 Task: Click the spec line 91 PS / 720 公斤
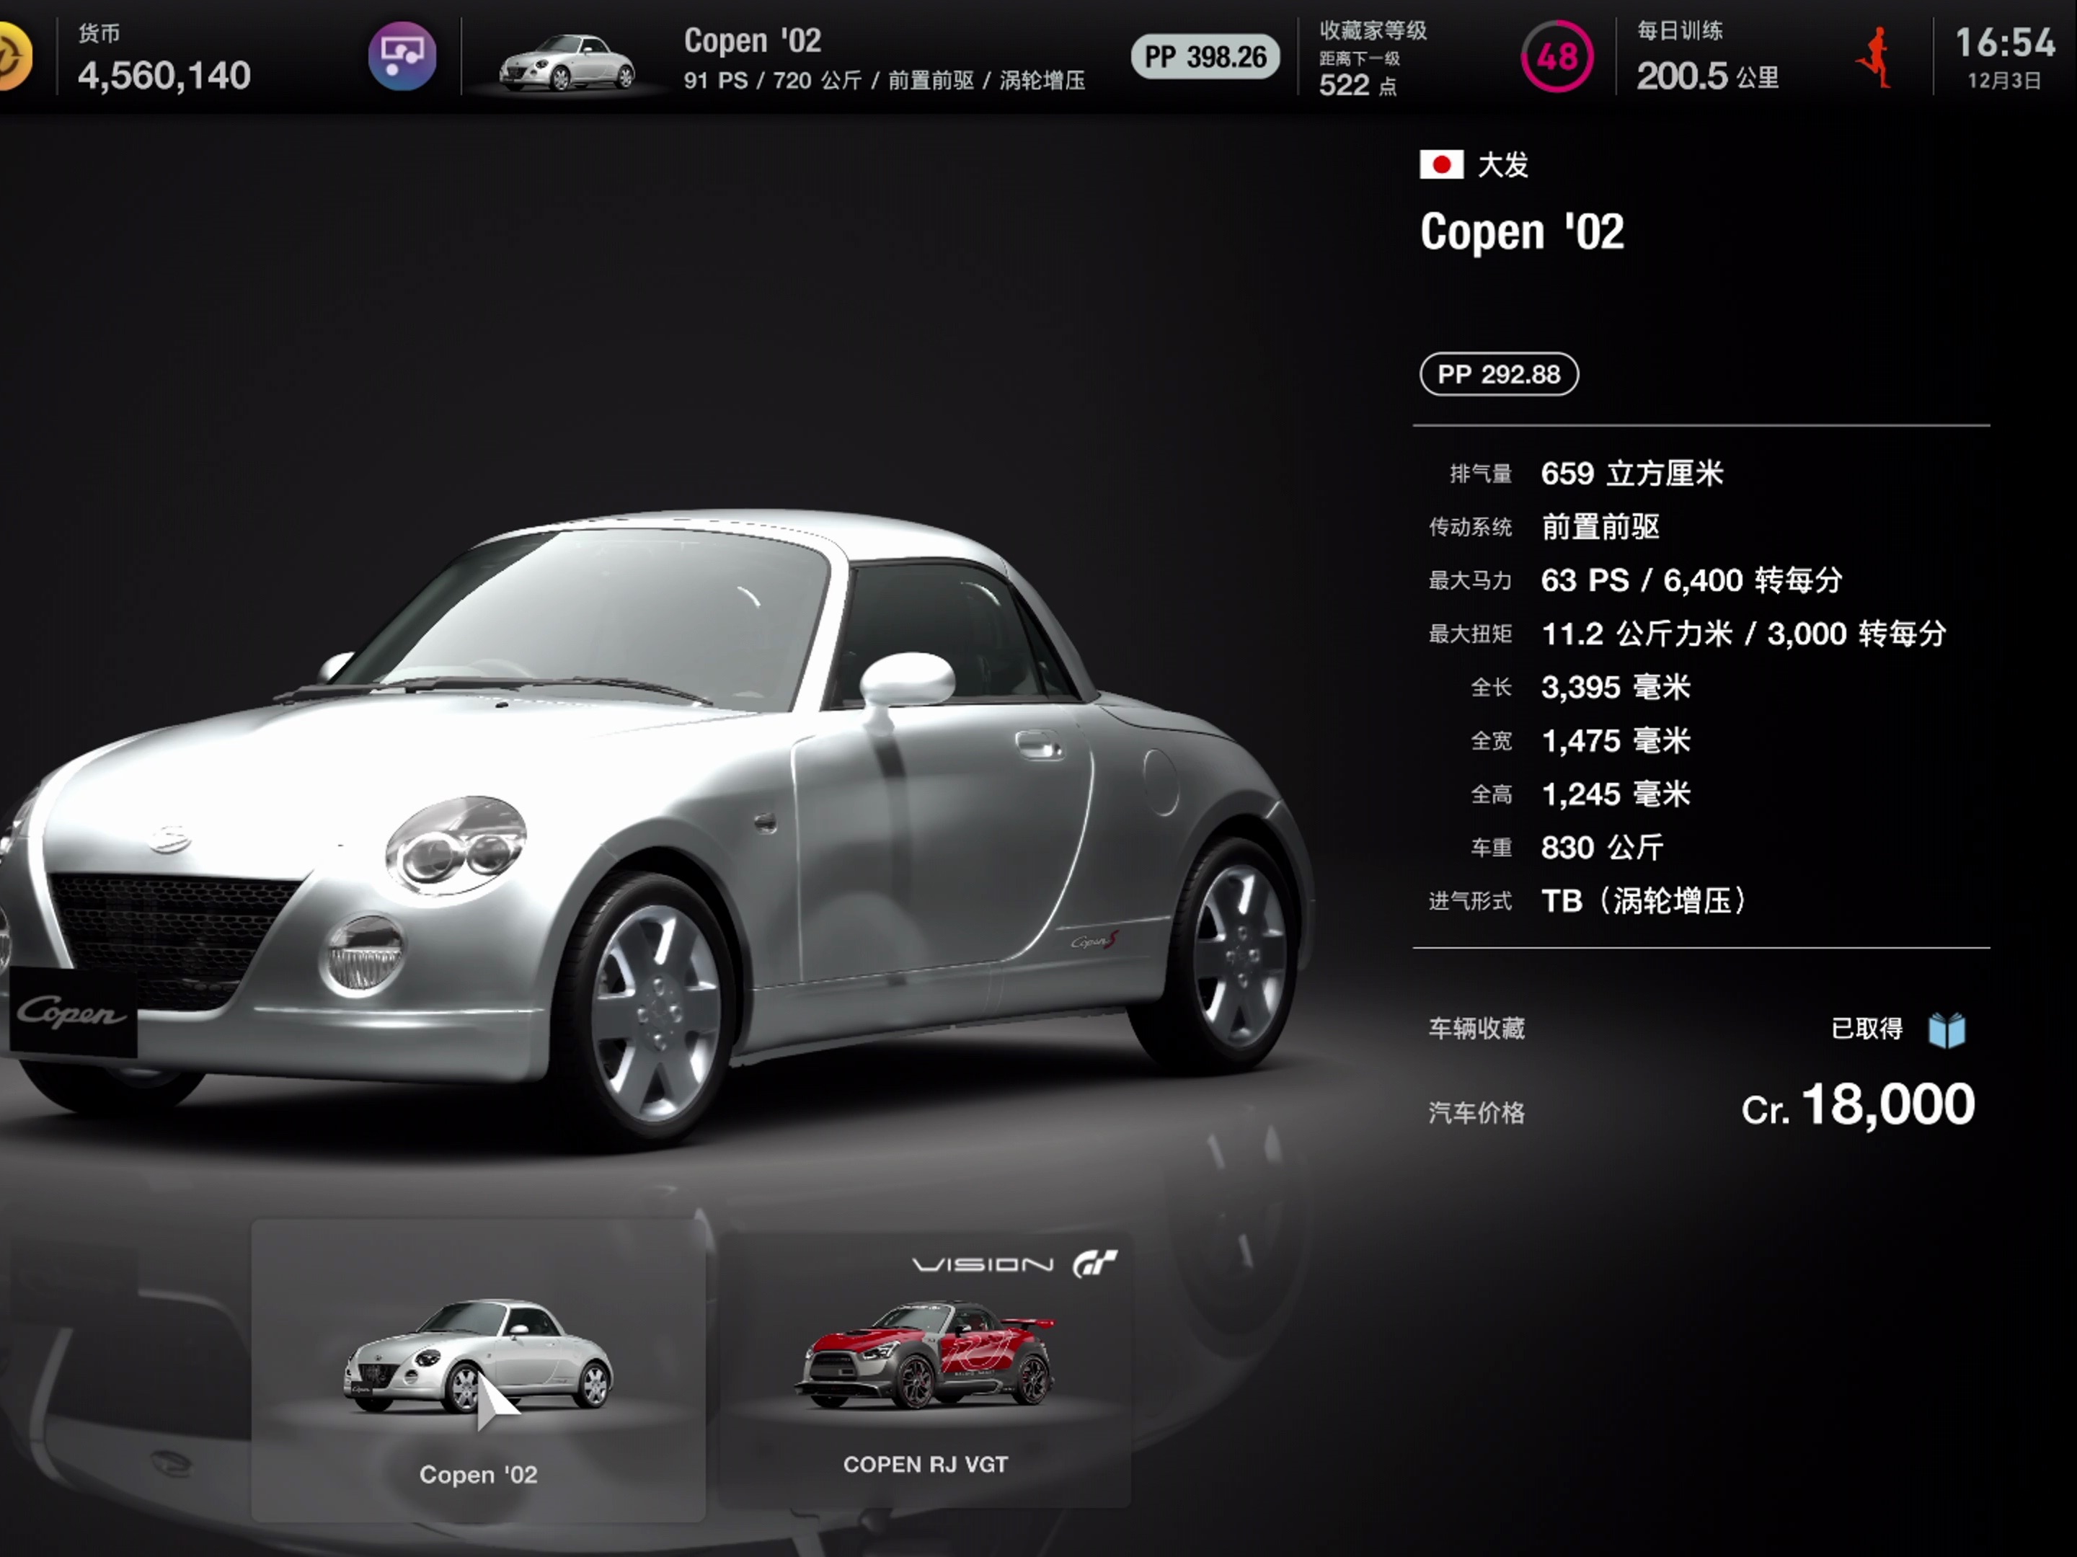(x=773, y=81)
